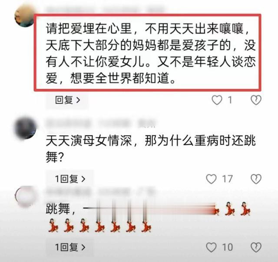Viewport: 278px width, 262px height.
Task: Like the comment with 17 likes
Action: (x=212, y=179)
